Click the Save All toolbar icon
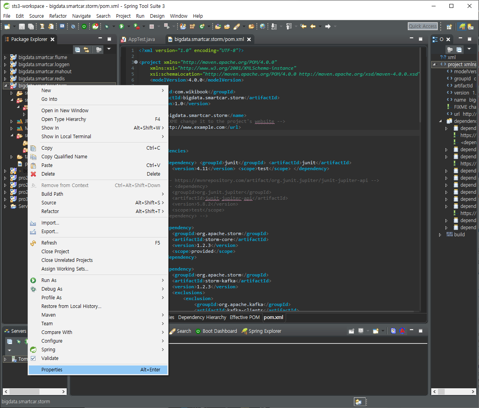The width and height of the screenshot is (479, 408). (31, 26)
